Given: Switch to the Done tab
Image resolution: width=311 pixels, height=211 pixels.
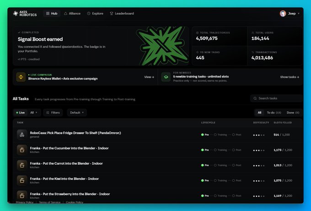Looking at the screenshot, I should coord(293,113).
